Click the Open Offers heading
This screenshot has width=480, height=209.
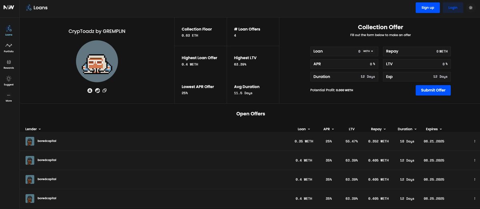[x=250, y=114]
